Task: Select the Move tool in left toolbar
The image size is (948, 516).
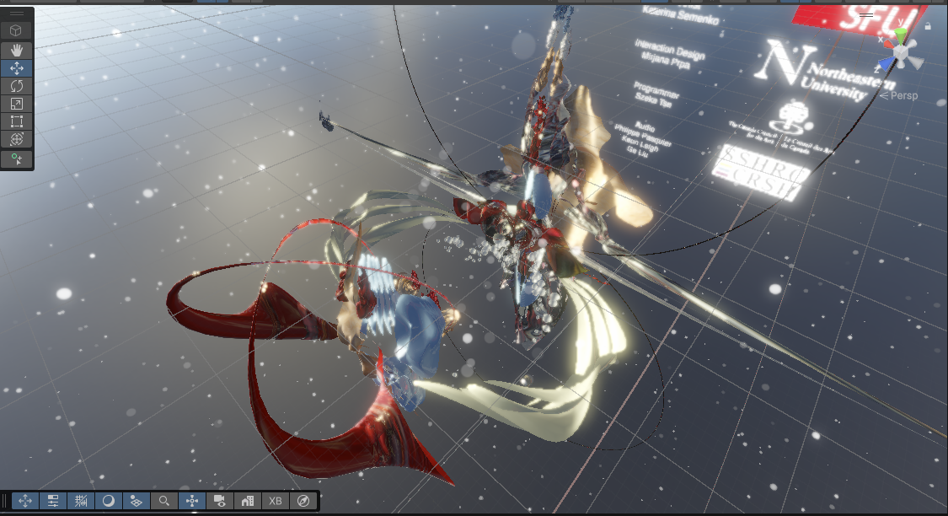Action: coord(16,68)
